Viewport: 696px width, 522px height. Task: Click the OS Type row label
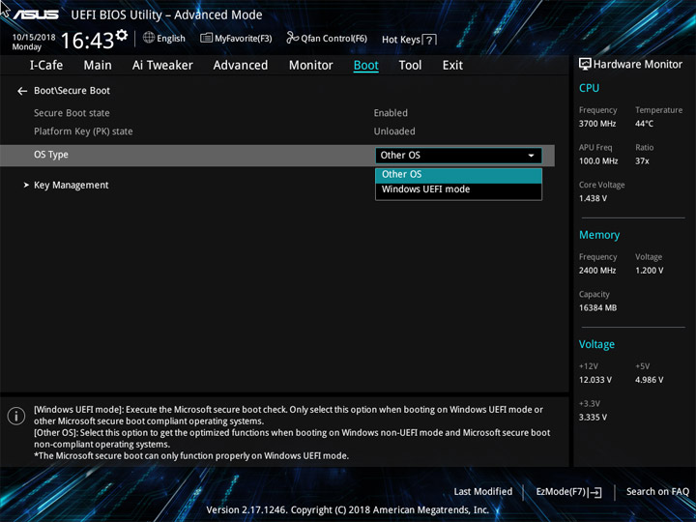pos(51,155)
